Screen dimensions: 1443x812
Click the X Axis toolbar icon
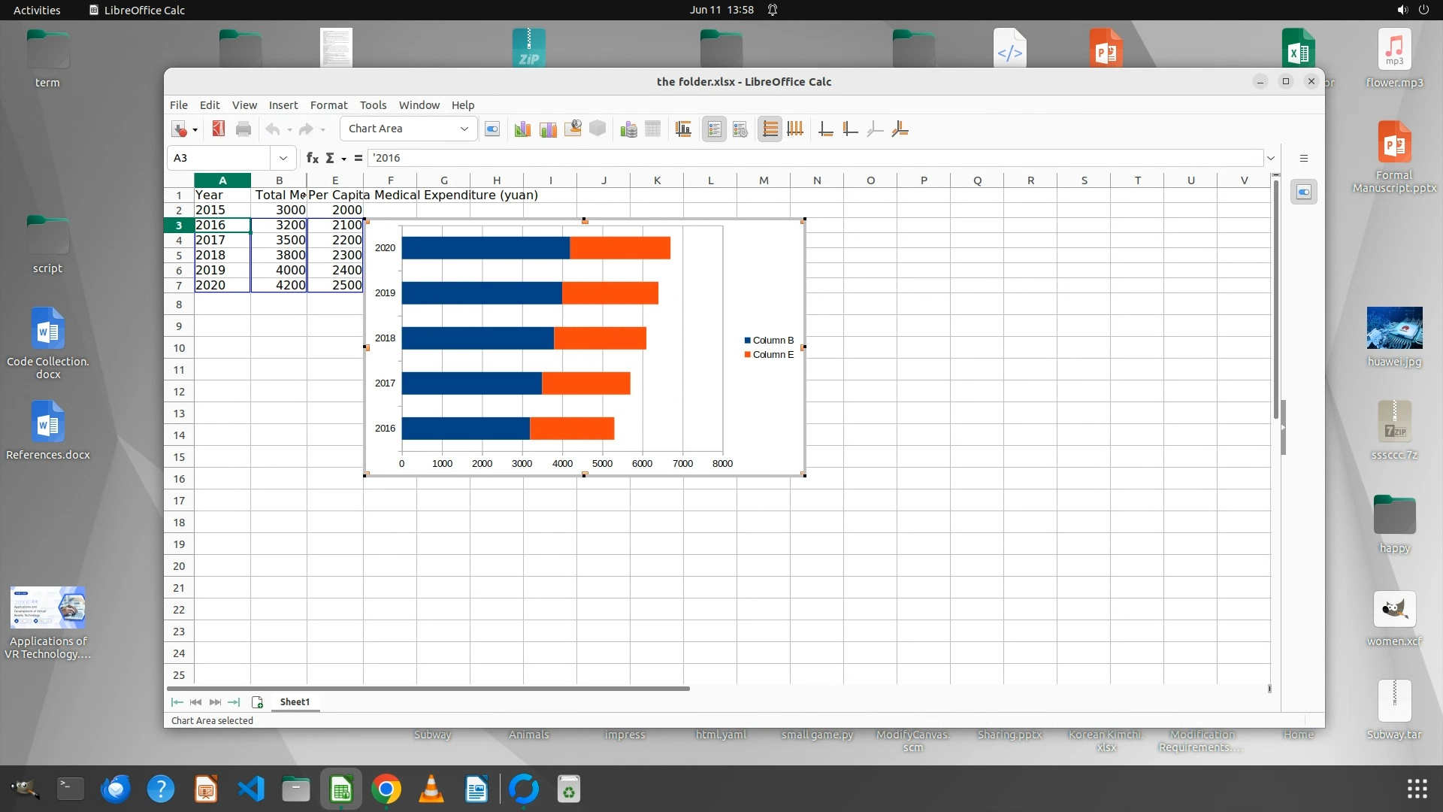coord(825,129)
